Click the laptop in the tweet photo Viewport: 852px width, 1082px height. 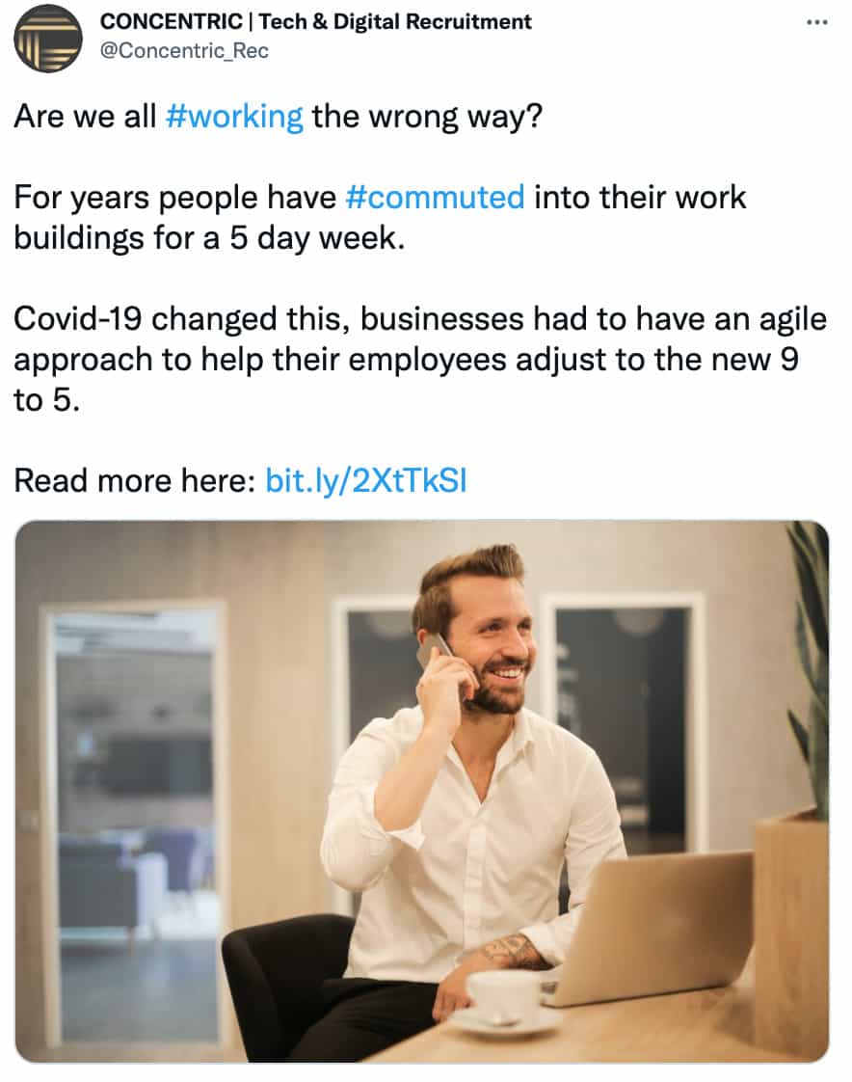point(655,926)
